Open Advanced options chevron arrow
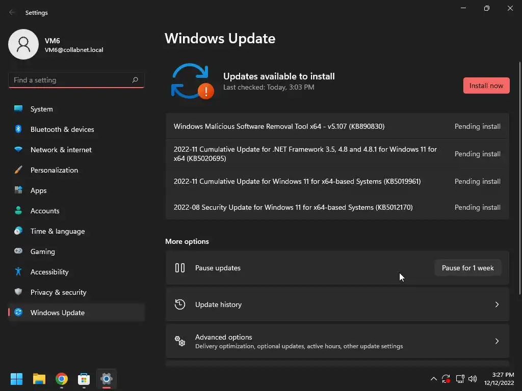This screenshot has height=391, width=522. [497, 341]
